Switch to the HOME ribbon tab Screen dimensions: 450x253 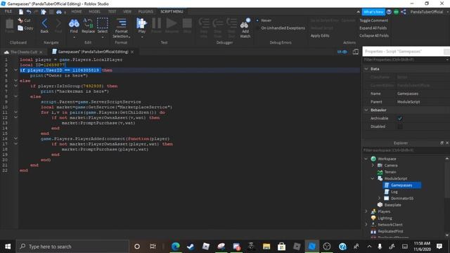[x=77, y=11]
